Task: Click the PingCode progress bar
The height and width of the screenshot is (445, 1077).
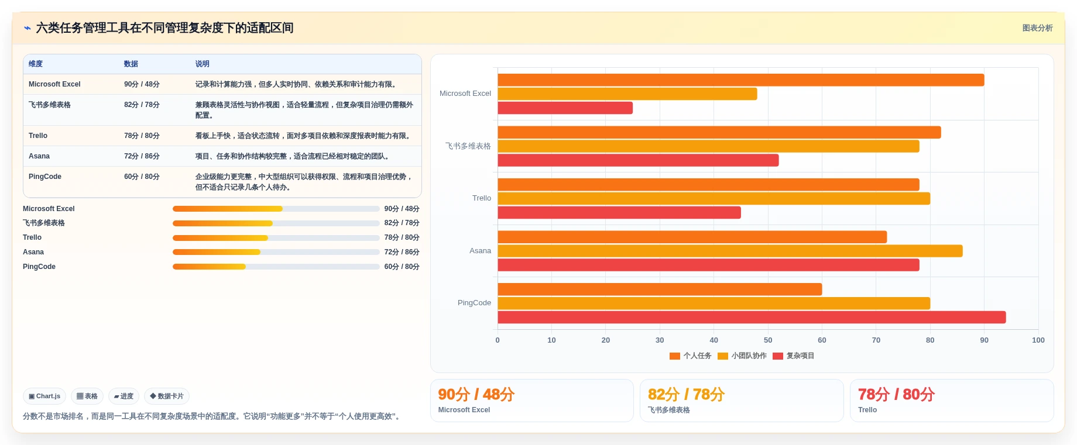Action: pyautogui.click(x=276, y=267)
